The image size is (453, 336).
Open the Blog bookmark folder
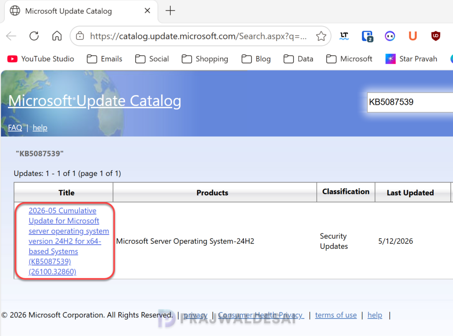coord(256,59)
